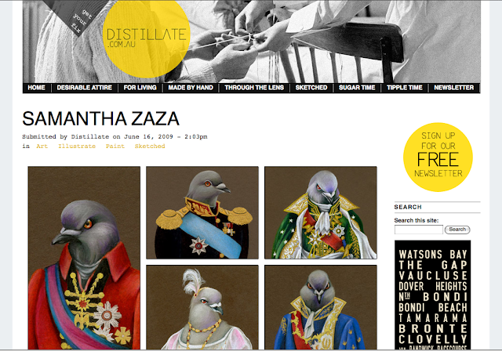The width and height of the screenshot is (502, 351).
Task: Visit the Sketched nav section
Action: tap(311, 88)
